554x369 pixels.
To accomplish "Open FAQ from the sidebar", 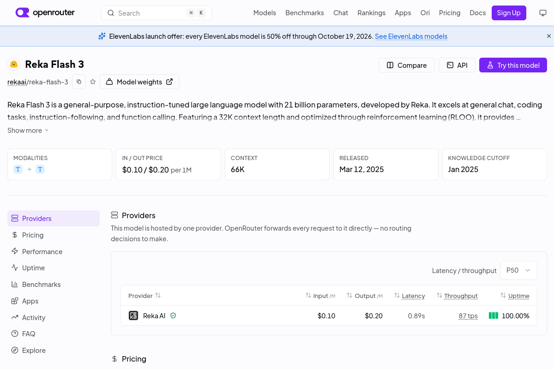I will 54,333.
